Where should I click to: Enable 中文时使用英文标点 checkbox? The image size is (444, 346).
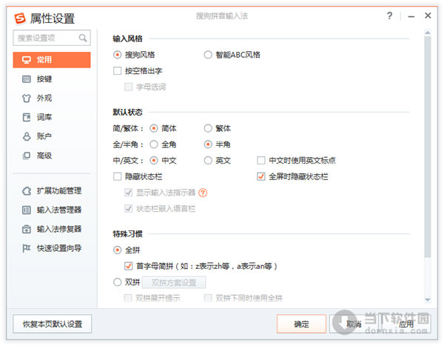(260, 161)
